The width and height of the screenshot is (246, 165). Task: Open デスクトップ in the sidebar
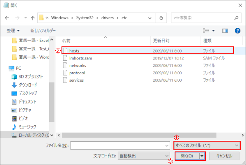click(25, 93)
